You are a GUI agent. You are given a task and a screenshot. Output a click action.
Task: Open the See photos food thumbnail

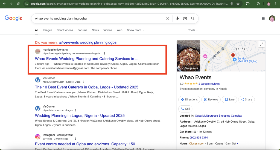point(188,56)
